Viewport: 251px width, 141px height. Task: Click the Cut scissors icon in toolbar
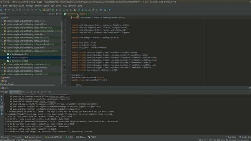pyautogui.click(x=13, y=10)
